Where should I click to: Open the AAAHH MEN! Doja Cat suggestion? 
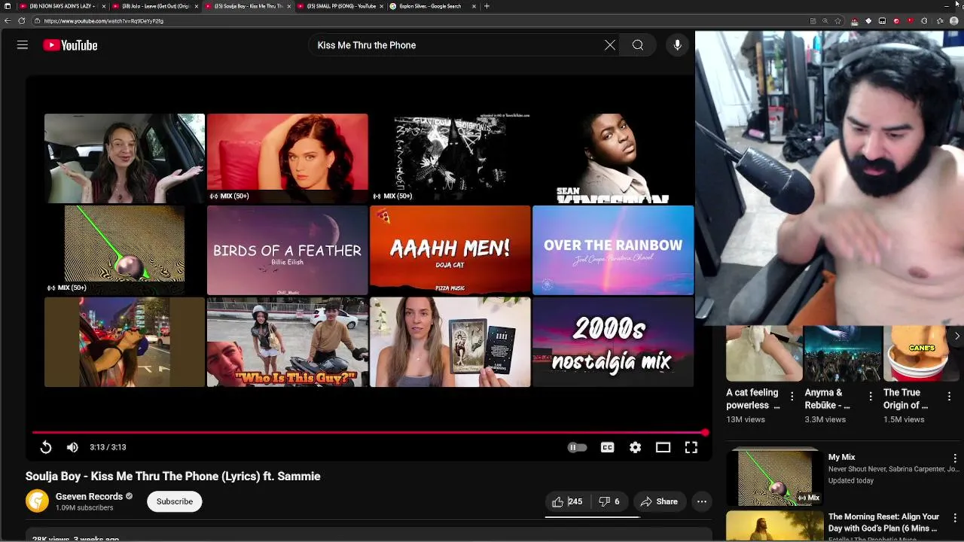coord(450,250)
